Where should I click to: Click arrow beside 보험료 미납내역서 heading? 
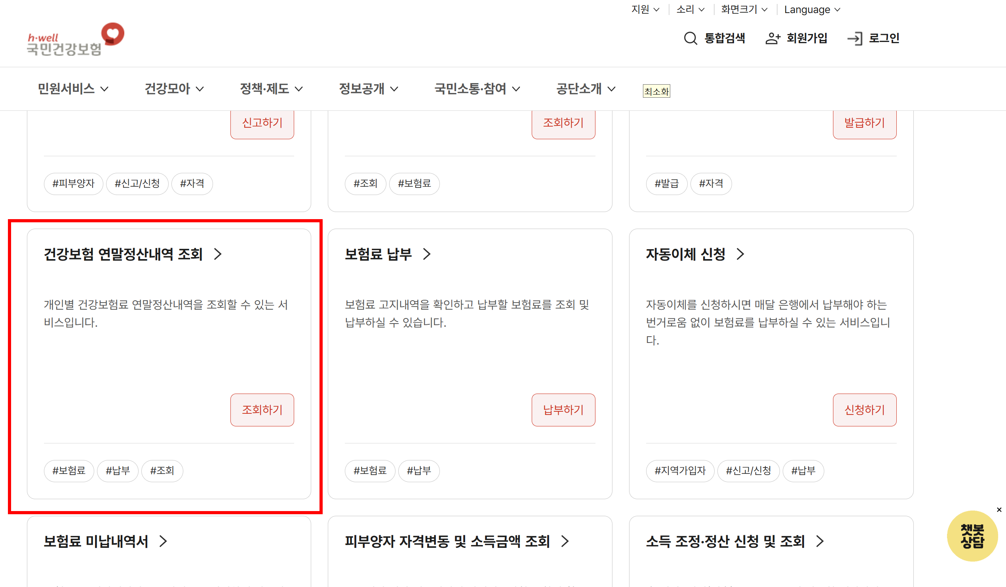coord(163,541)
